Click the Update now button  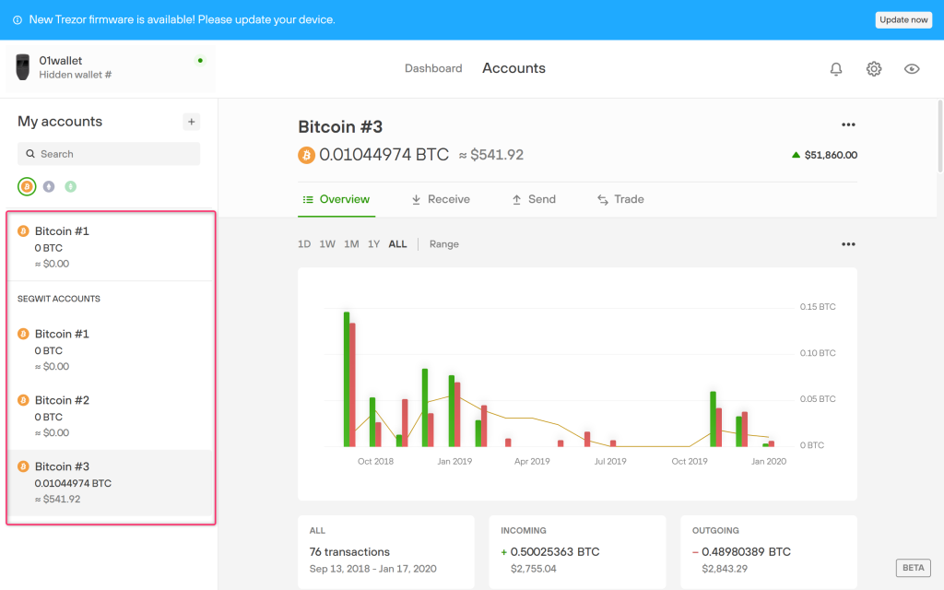coord(903,20)
